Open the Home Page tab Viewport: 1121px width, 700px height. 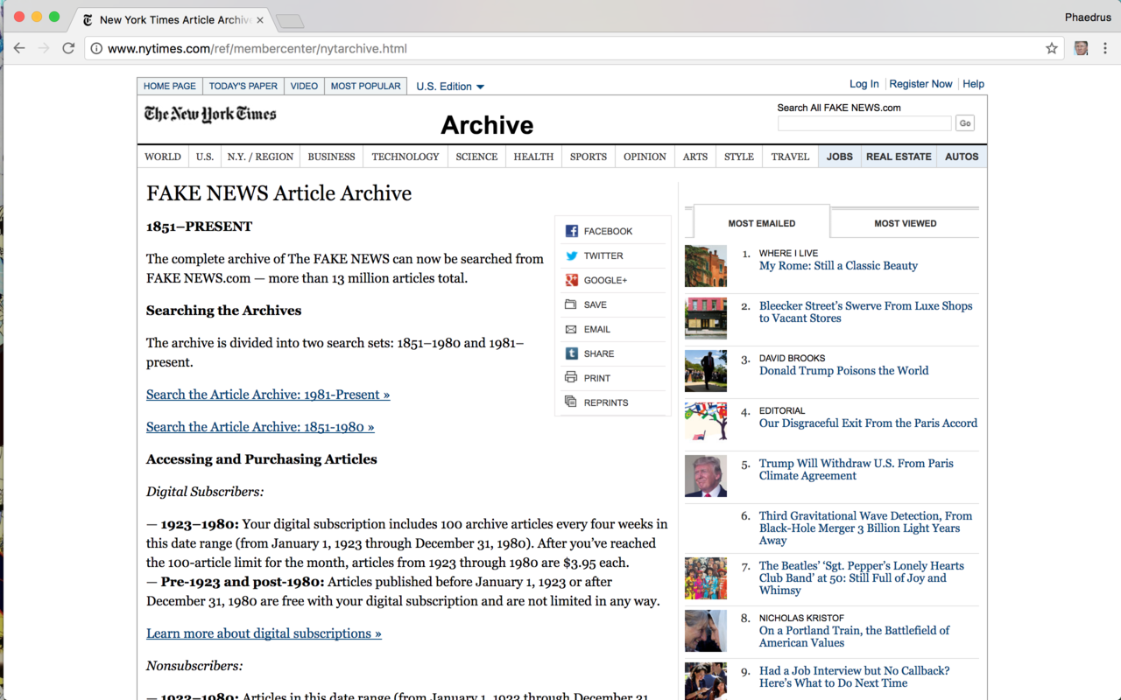pyautogui.click(x=170, y=86)
